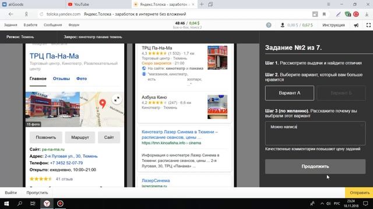Image resolution: width=373 pixels, height=209 pixels.
Task: Open address 2-я Луговая ул. link
Action: [71, 156]
